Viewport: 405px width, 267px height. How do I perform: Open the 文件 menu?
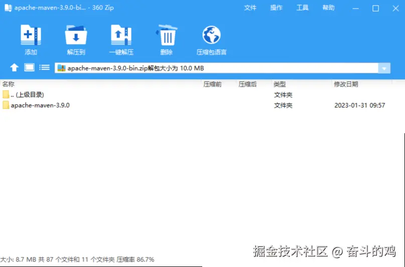[x=250, y=8]
